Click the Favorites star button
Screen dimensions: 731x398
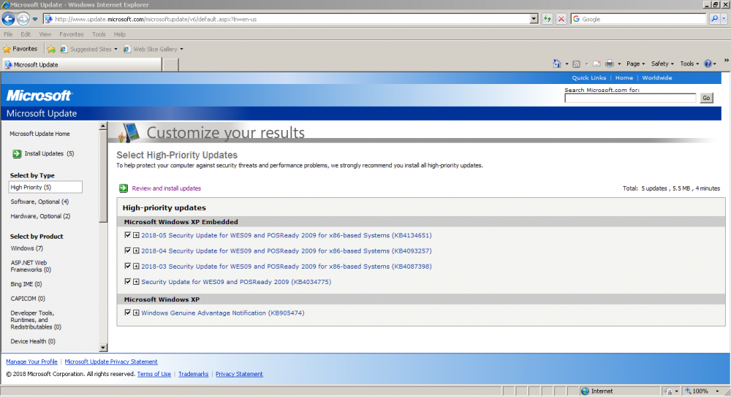pos(20,49)
